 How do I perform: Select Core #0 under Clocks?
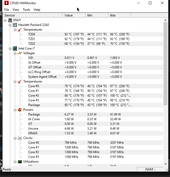coord(95,143)
